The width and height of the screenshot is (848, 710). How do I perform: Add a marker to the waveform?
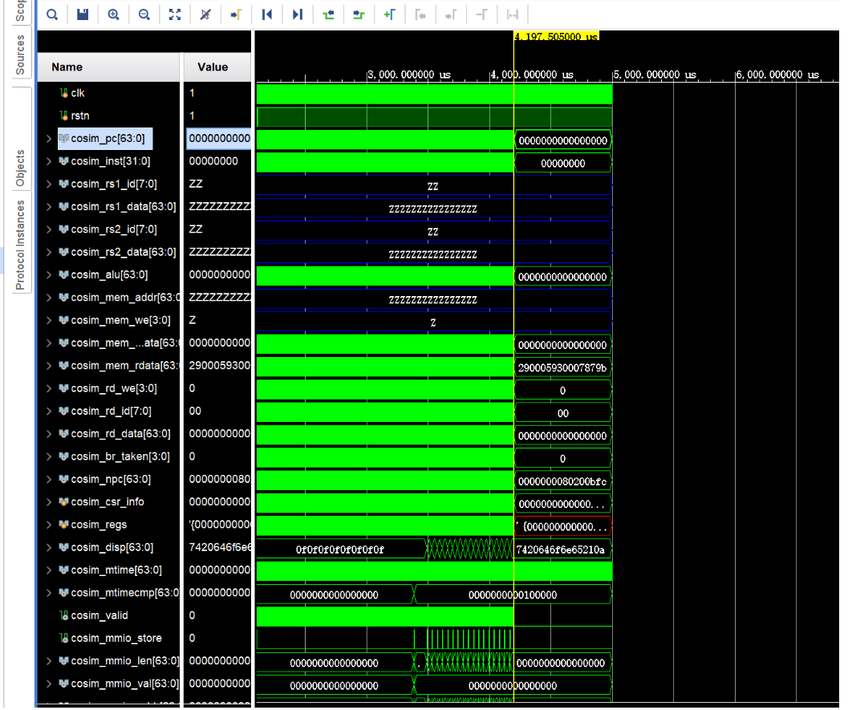click(x=389, y=14)
